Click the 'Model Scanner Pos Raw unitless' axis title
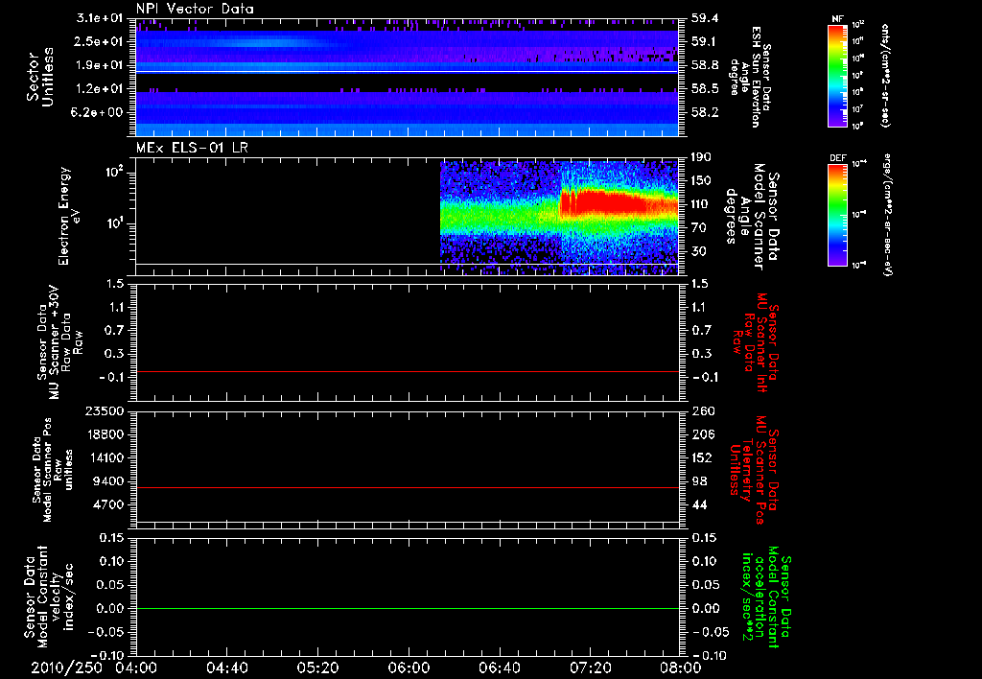The width and height of the screenshot is (982, 679). click(54, 470)
